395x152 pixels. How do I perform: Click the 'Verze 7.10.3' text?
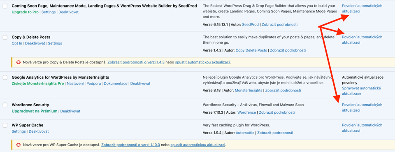[x=213, y=112]
